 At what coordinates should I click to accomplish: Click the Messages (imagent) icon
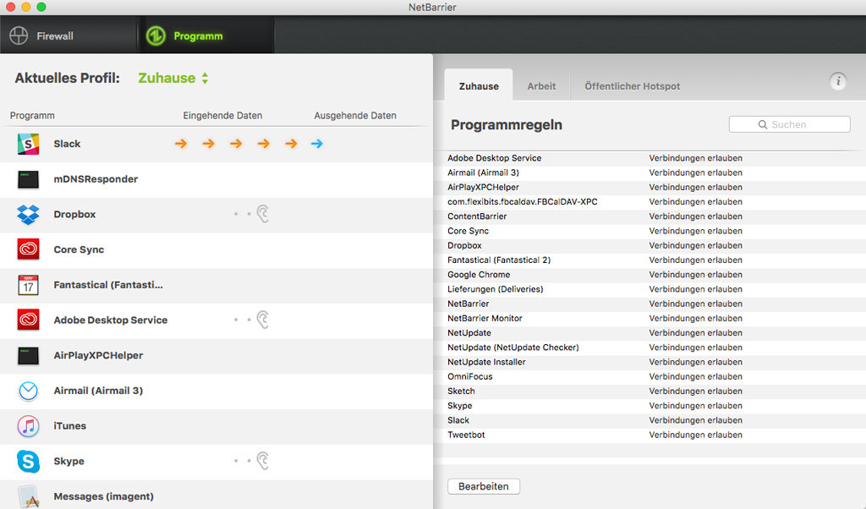pyautogui.click(x=28, y=496)
